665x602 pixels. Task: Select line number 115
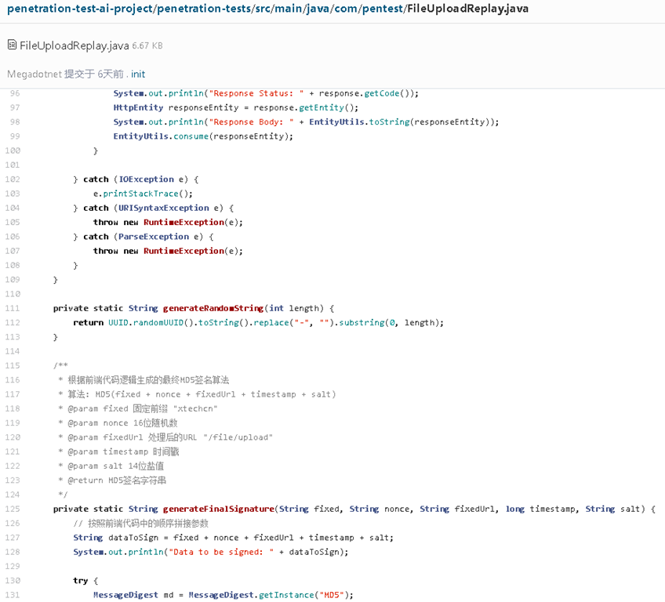pyautogui.click(x=13, y=365)
